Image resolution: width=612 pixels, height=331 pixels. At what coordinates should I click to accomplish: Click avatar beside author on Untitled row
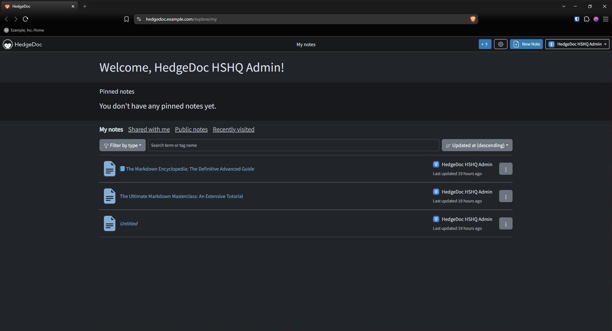coord(436,219)
